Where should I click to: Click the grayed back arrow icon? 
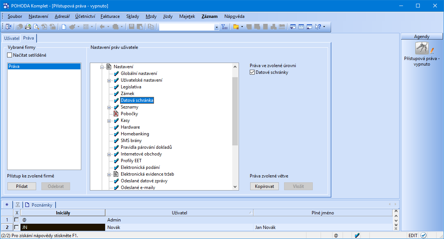[x=102, y=26]
